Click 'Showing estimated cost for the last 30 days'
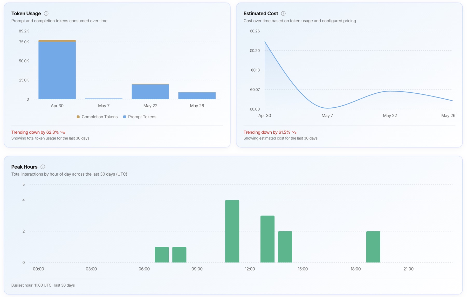 click(x=280, y=138)
